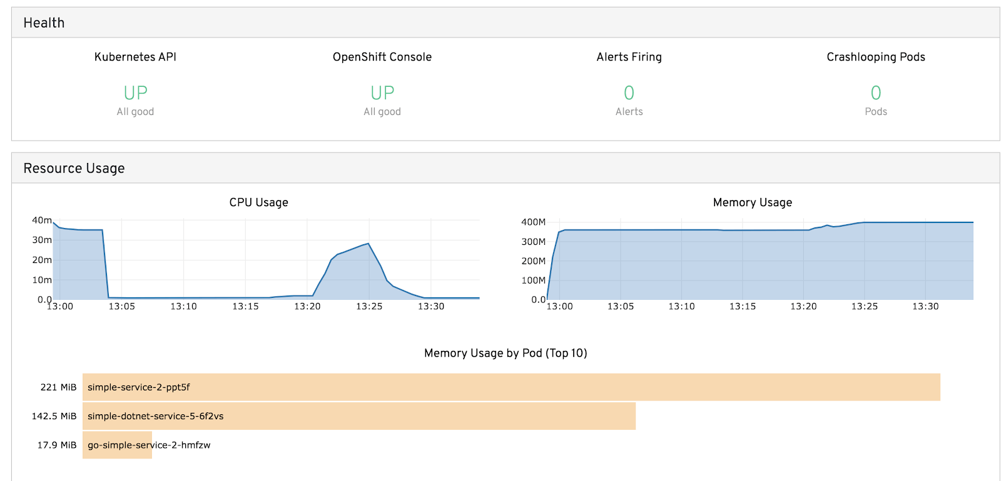Click the 400M label on Memory axis

[x=533, y=222]
